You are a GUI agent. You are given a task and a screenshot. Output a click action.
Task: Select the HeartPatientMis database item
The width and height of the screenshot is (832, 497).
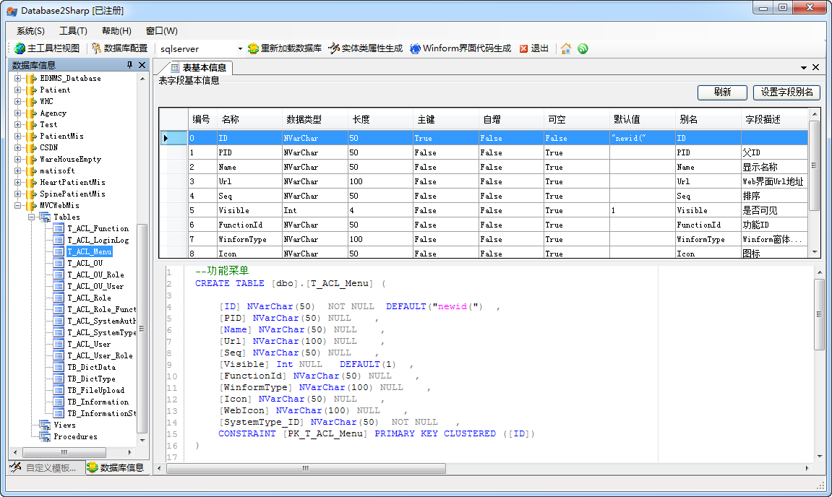coord(73,183)
